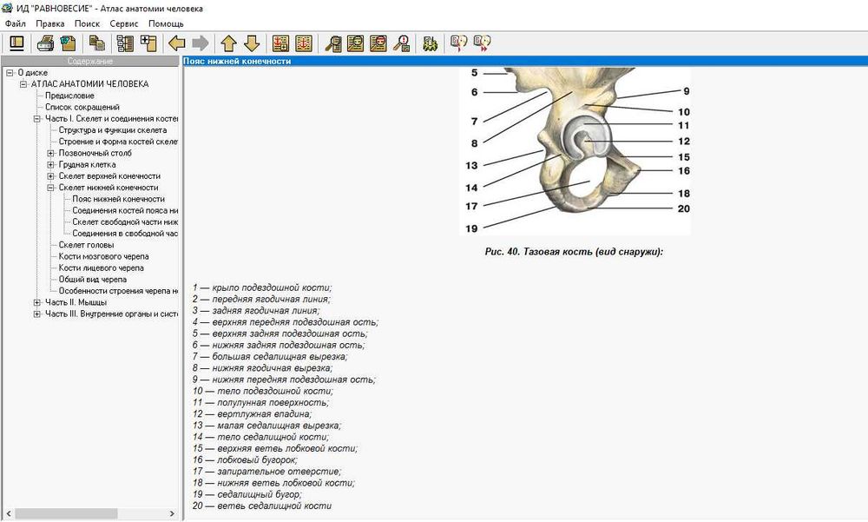This screenshot has width=868, height=522.
Task: Click the tree structure icon in toolbar
Action: tap(125, 43)
